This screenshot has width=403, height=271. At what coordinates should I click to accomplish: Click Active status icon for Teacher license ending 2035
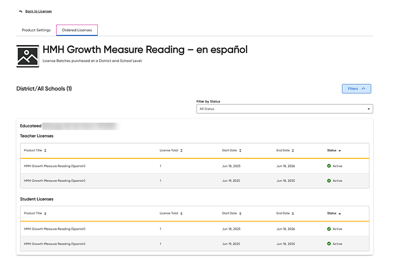[329, 181]
